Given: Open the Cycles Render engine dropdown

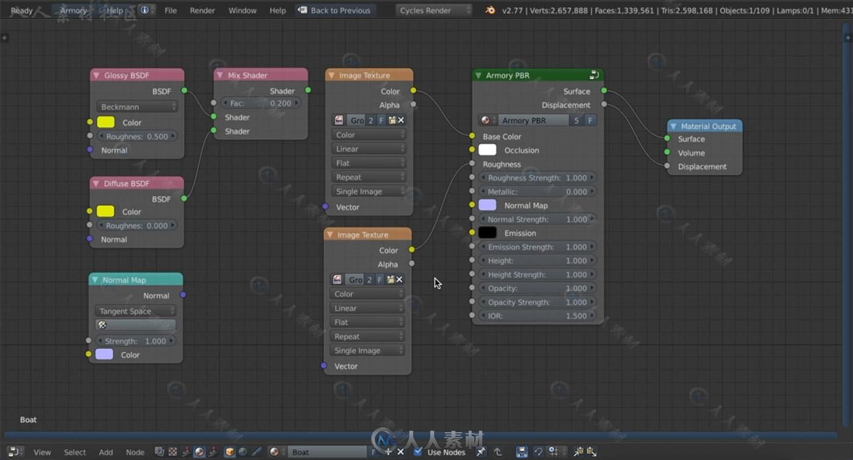Looking at the screenshot, I should pos(434,10).
